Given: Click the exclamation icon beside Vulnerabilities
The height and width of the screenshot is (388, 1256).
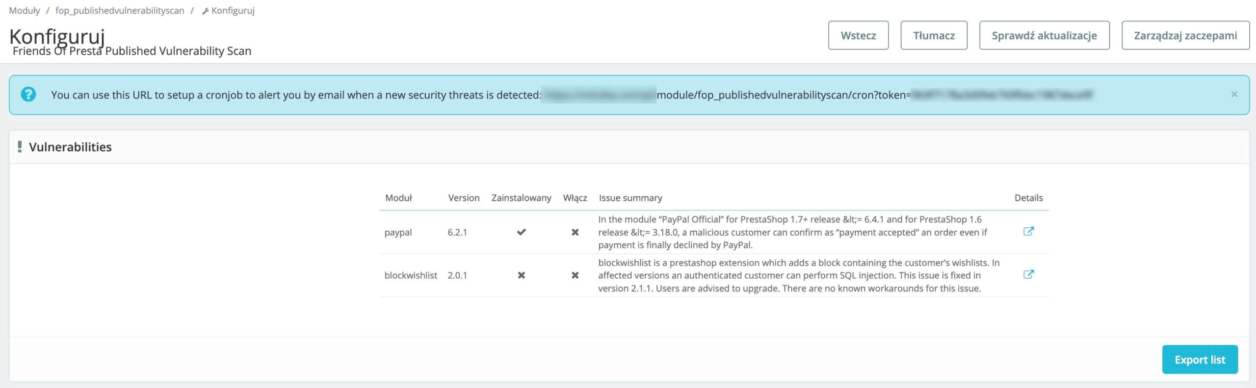Looking at the screenshot, I should tap(20, 147).
